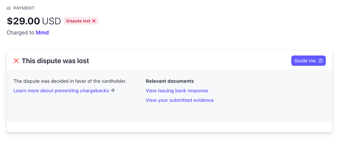This screenshot has height=142, width=343.
Task: View issuing bank response document
Action: [177, 91]
